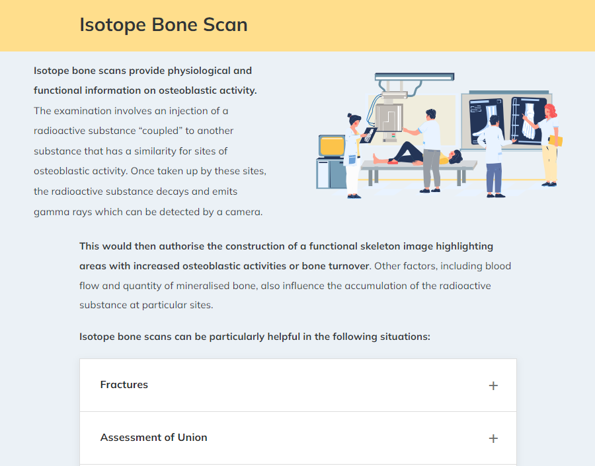
Task: Open the Assessment of Union section title
Action: coord(153,438)
